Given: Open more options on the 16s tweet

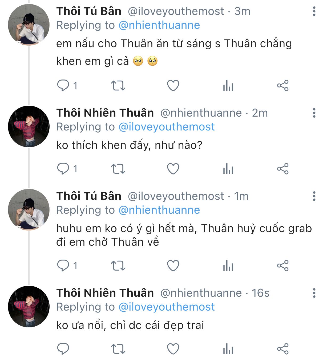Looking at the screenshot, I should pyautogui.click(x=314, y=293).
